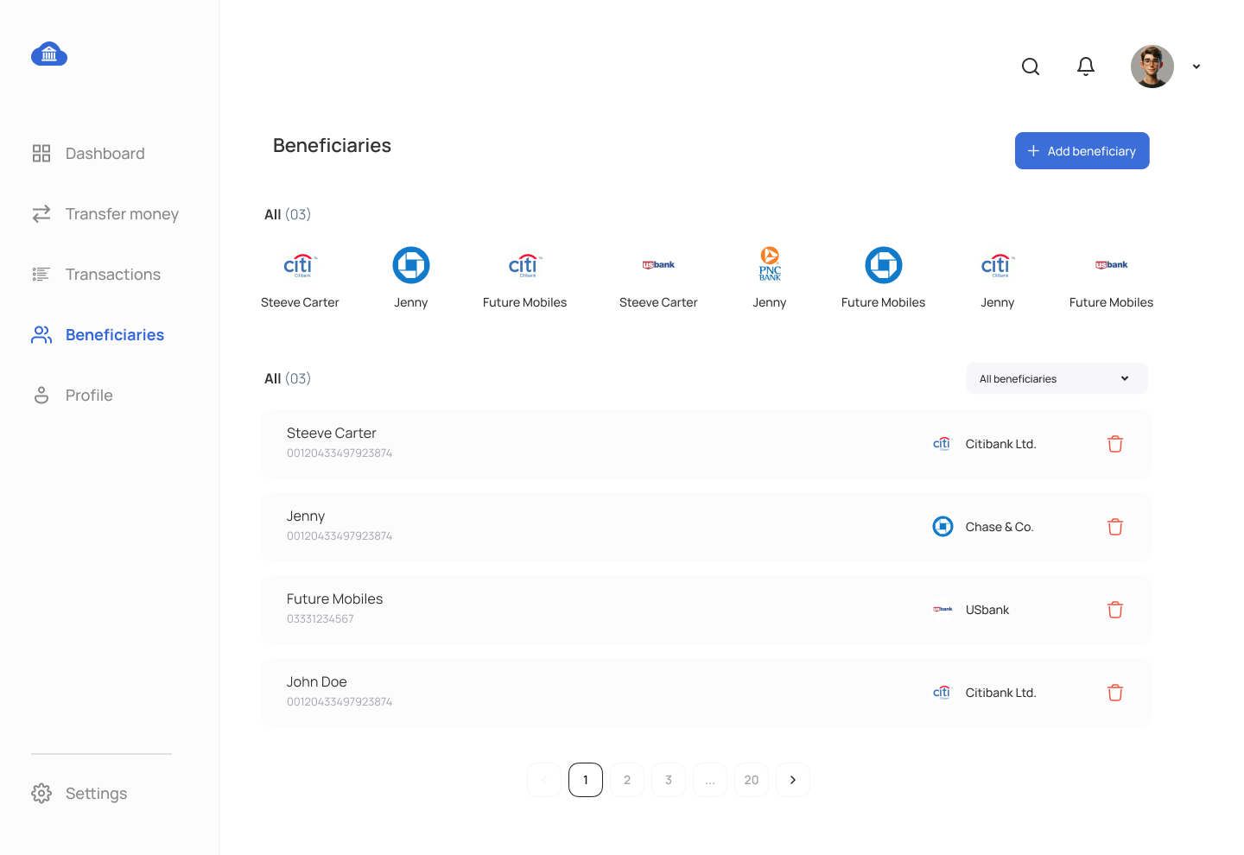Expand the account menu chevron beside avatar
The height and width of the screenshot is (855, 1244).
point(1196,66)
